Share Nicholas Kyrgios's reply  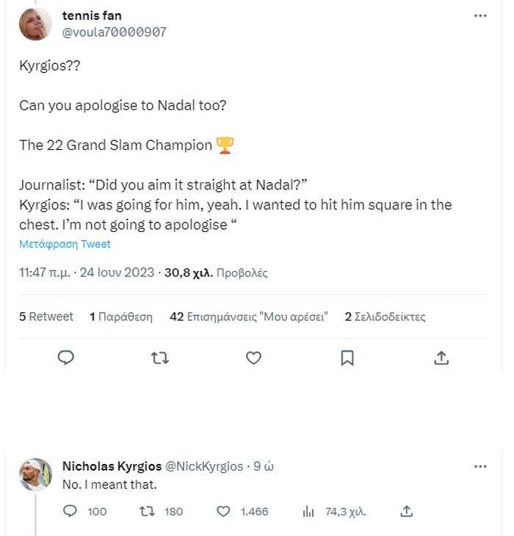(407, 511)
